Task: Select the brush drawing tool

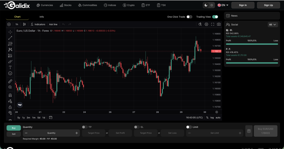Action: click(10, 62)
